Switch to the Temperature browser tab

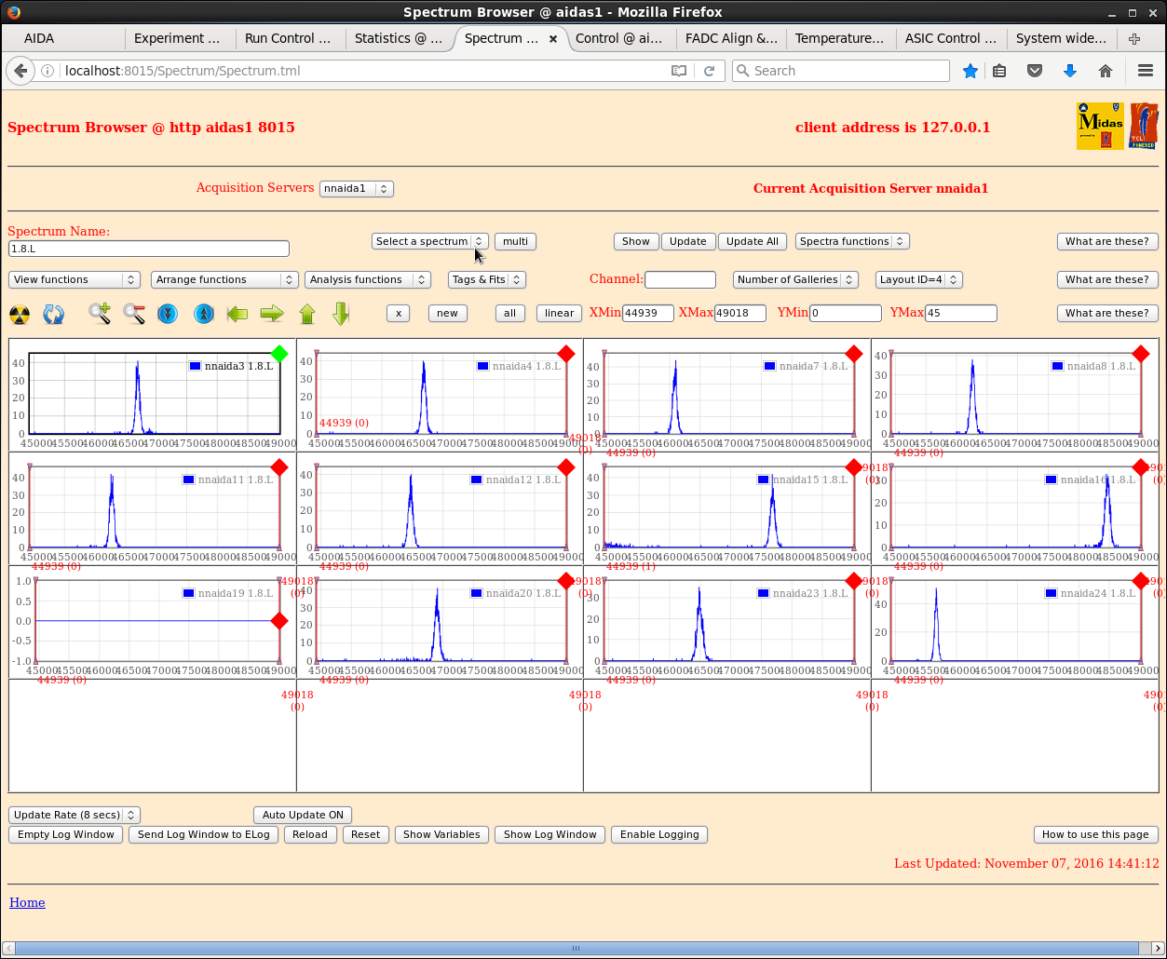[839, 38]
